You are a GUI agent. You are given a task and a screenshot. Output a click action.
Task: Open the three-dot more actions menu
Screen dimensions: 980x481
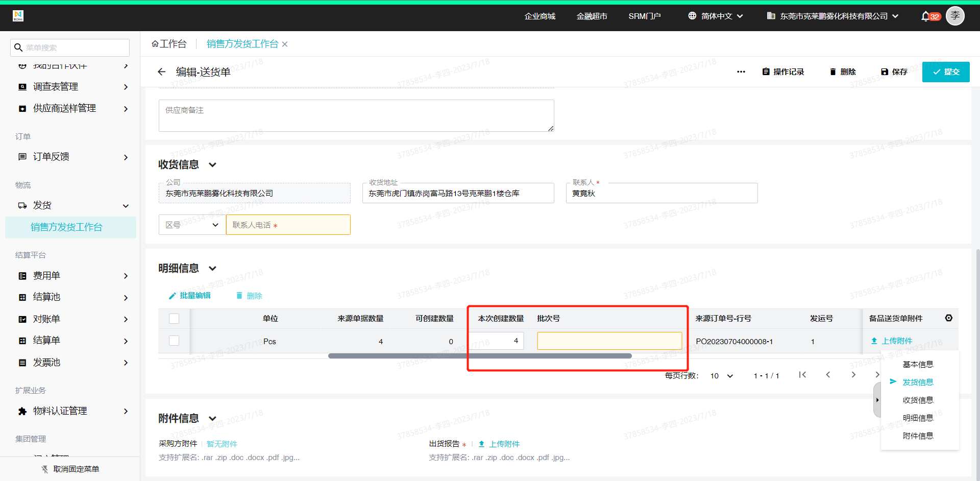741,72
